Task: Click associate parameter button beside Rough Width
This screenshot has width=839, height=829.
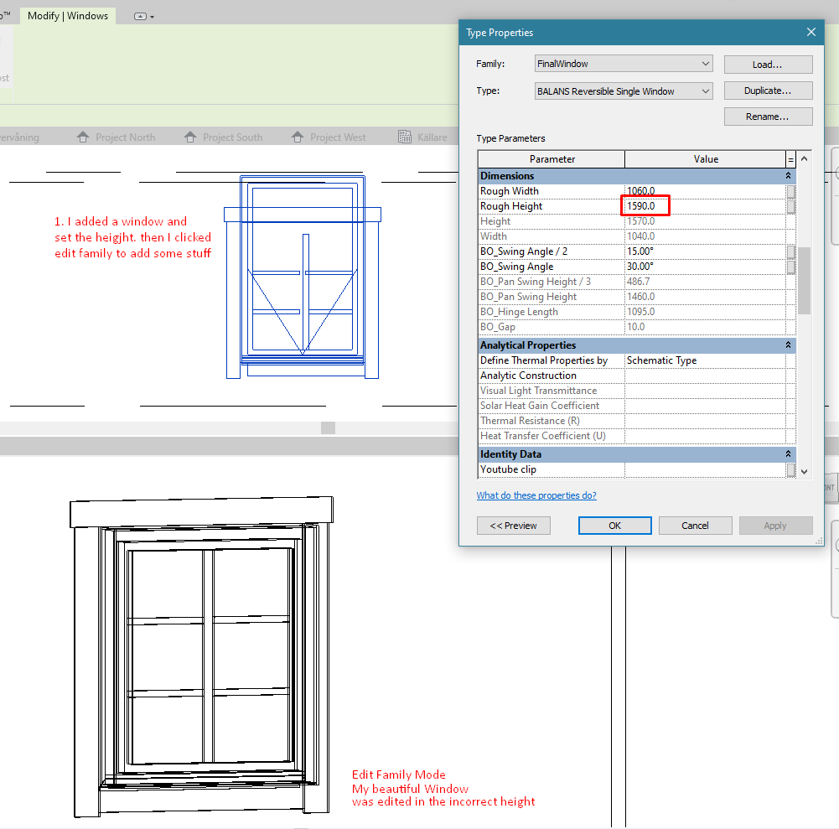Action: click(790, 190)
